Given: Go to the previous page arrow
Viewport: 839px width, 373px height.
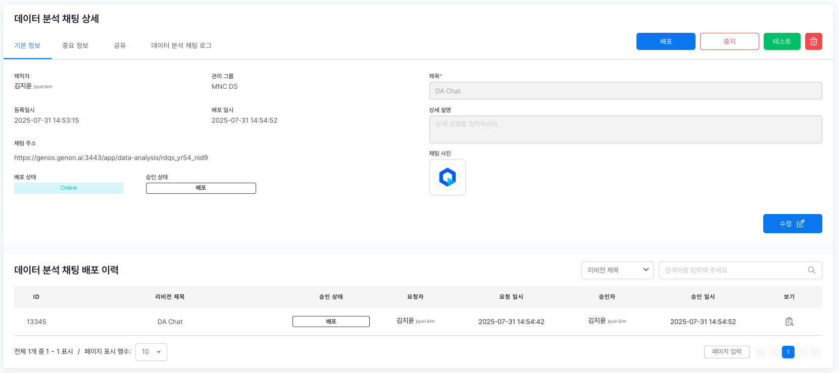Looking at the screenshot, I should [x=774, y=352].
